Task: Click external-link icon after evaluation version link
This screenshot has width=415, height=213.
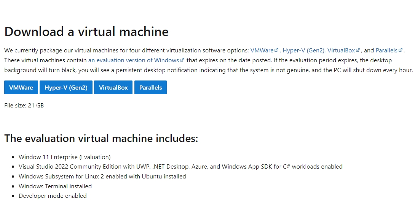Action: (x=182, y=60)
